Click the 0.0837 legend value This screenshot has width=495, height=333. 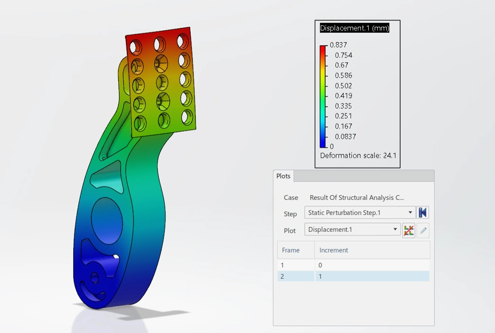pyautogui.click(x=345, y=137)
